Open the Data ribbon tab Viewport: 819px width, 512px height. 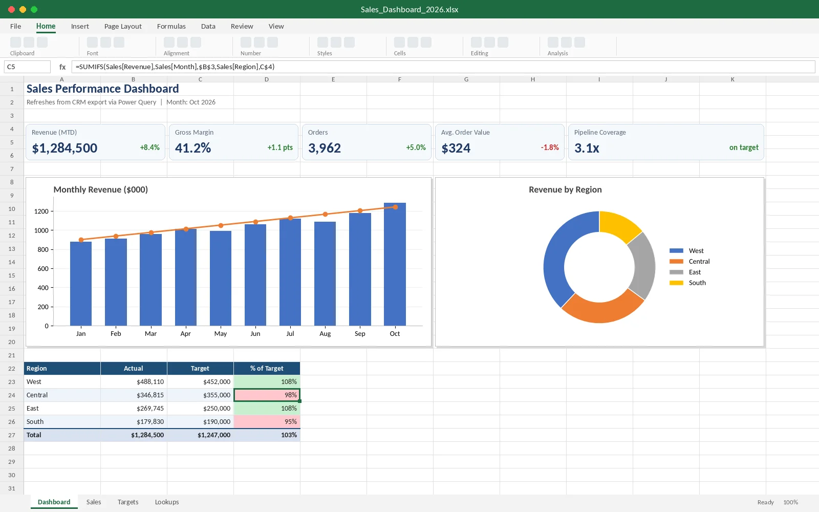pos(208,26)
